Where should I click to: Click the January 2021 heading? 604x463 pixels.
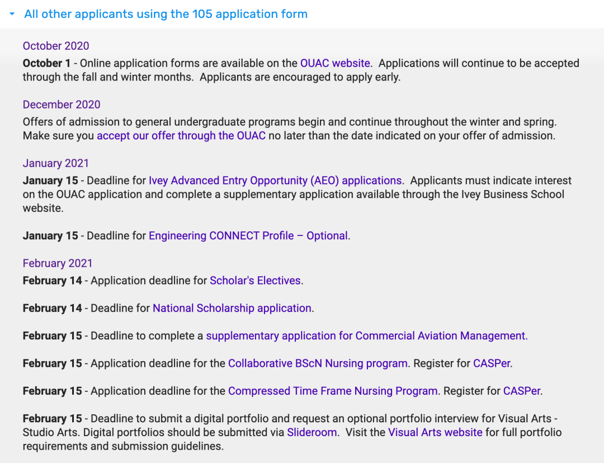click(56, 163)
